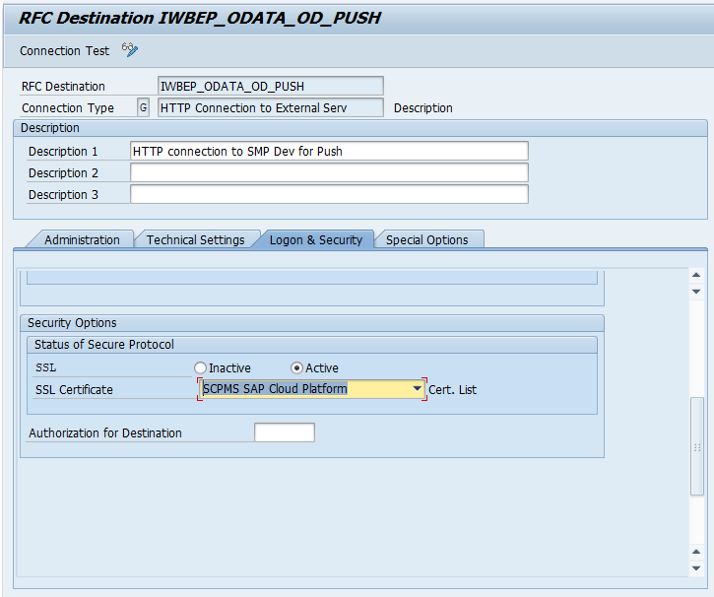
Task: Click the HTTP Connection to External Serv field
Action: point(270,107)
